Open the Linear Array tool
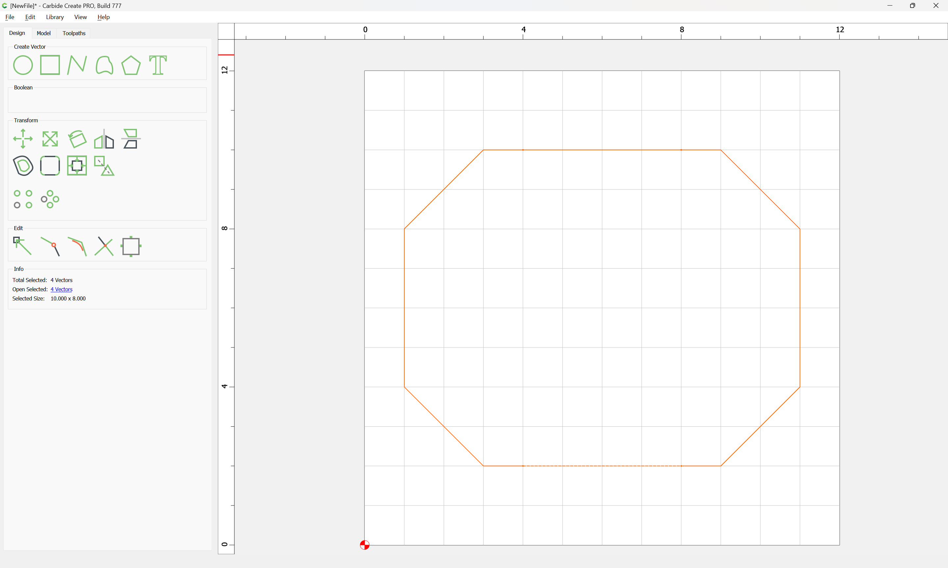Image resolution: width=948 pixels, height=568 pixels. 23,199
